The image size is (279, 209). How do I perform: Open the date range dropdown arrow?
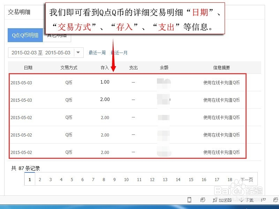[x=78, y=52]
